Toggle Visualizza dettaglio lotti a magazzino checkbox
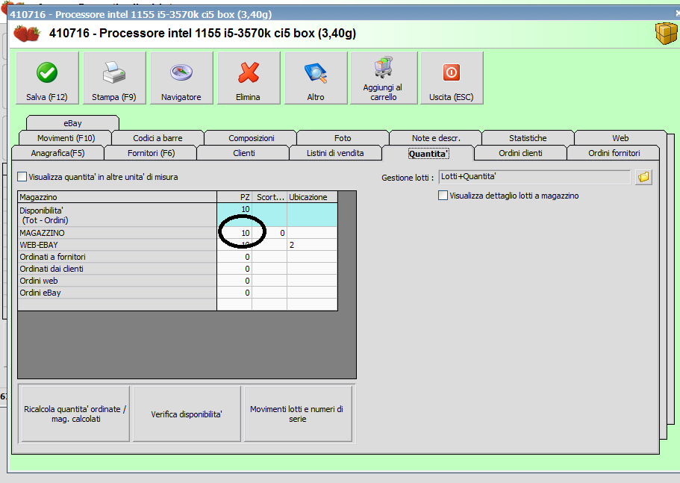 tap(443, 196)
